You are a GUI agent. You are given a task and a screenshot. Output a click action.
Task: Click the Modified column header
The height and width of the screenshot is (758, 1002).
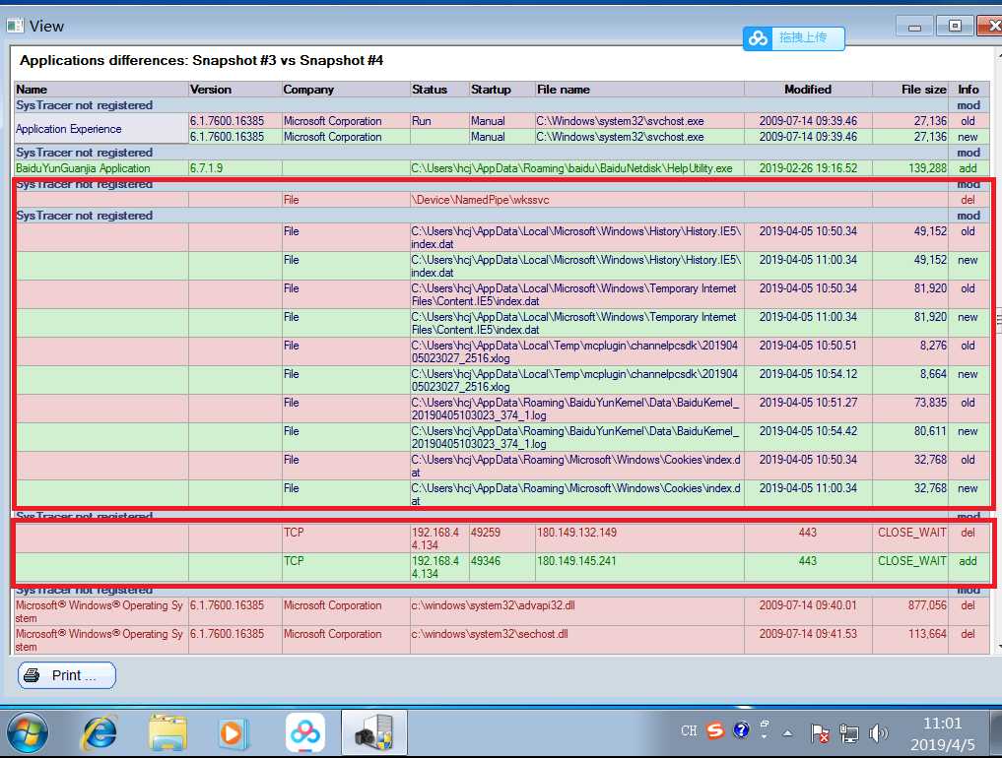[808, 90]
